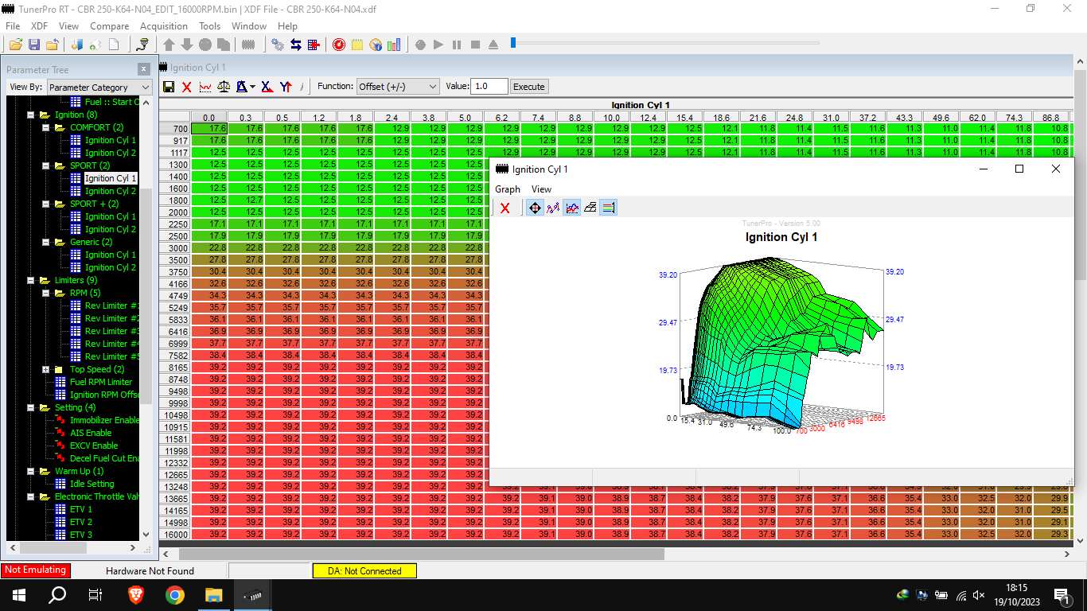Click the bar chart histogram toolbar icon

(x=395, y=45)
